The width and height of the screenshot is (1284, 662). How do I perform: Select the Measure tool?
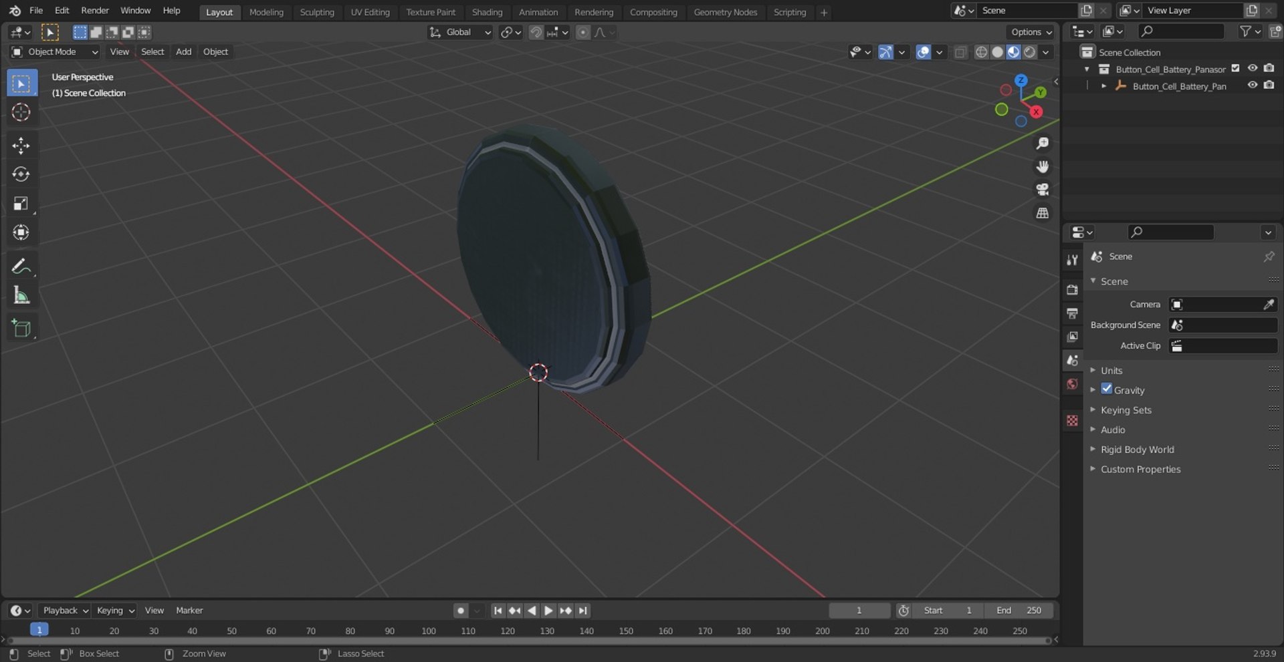click(21, 295)
